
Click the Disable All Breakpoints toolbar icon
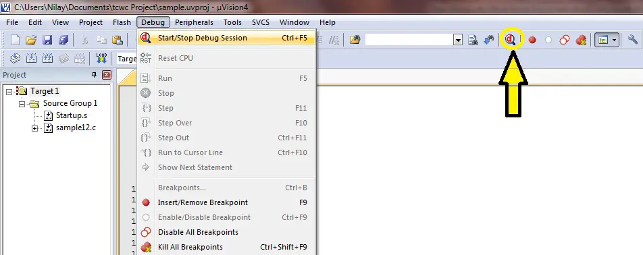pyautogui.click(x=565, y=40)
